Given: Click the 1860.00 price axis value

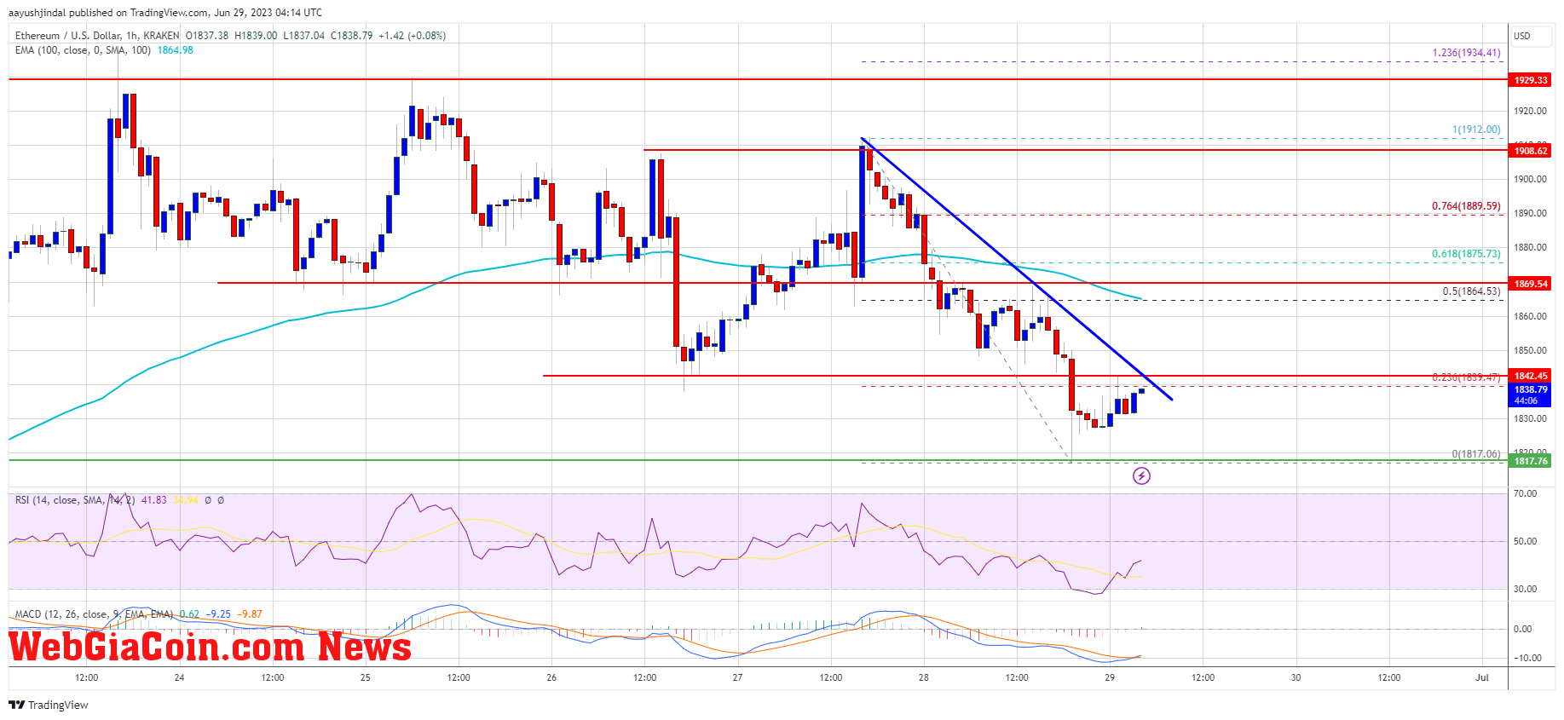Looking at the screenshot, I should coord(1530,316).
